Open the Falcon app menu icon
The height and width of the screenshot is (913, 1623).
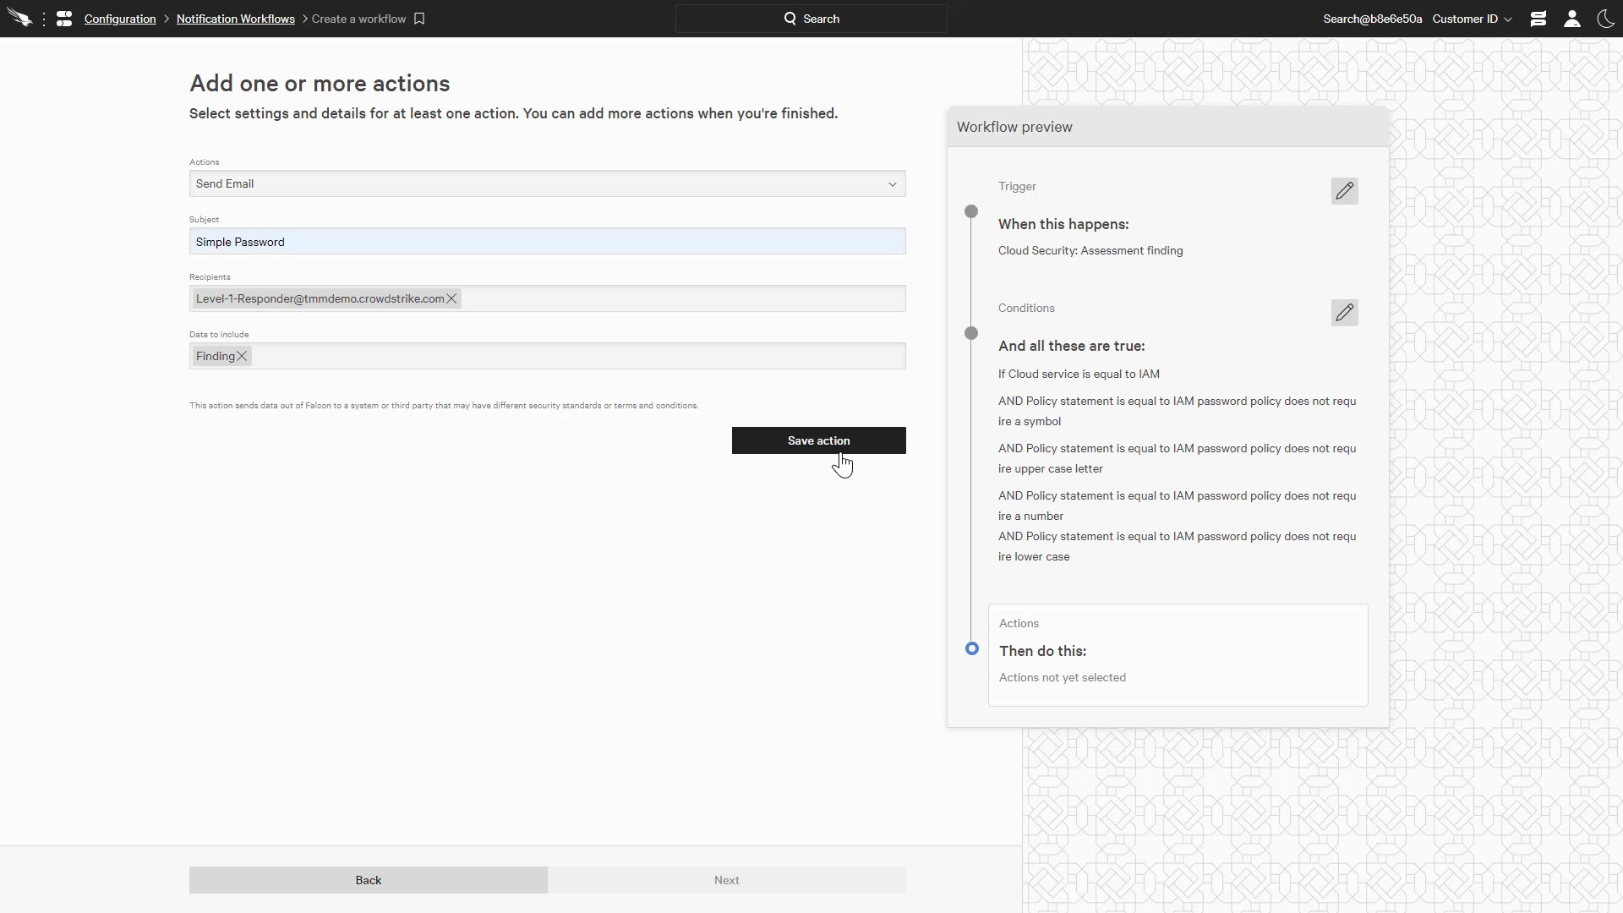(64, 19)
